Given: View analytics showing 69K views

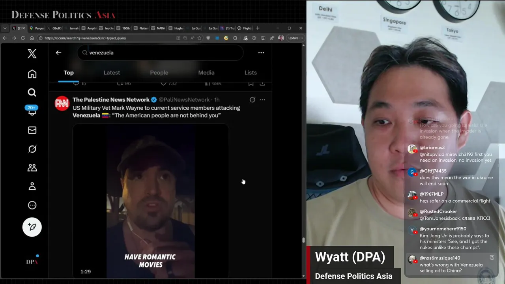Looking at the screenshot, I should (213, 84).
